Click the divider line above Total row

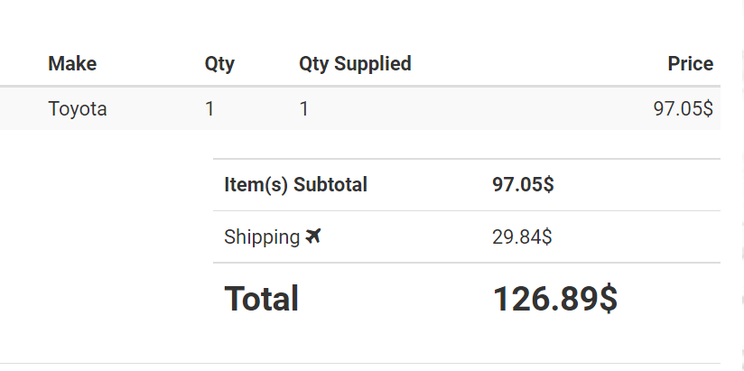point(467,263)
